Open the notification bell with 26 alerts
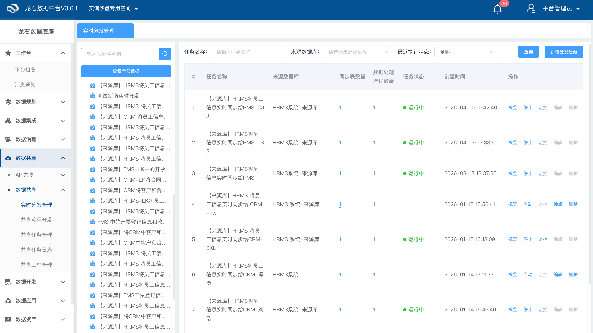Viewport: 593px width, 333px height. point(497,9)
